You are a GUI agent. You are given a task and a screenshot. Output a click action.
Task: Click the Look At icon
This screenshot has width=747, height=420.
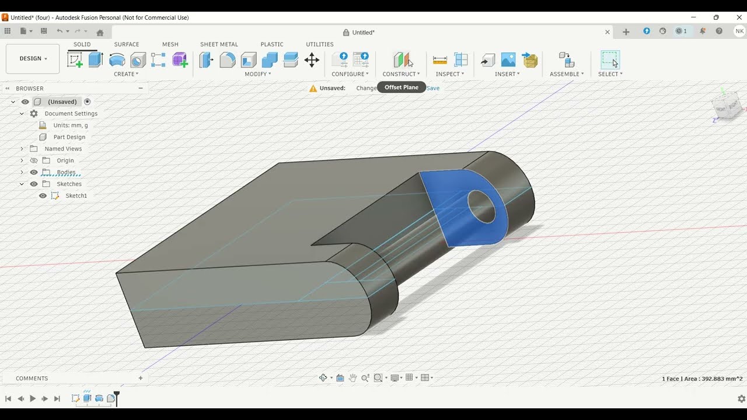[340, 378]
